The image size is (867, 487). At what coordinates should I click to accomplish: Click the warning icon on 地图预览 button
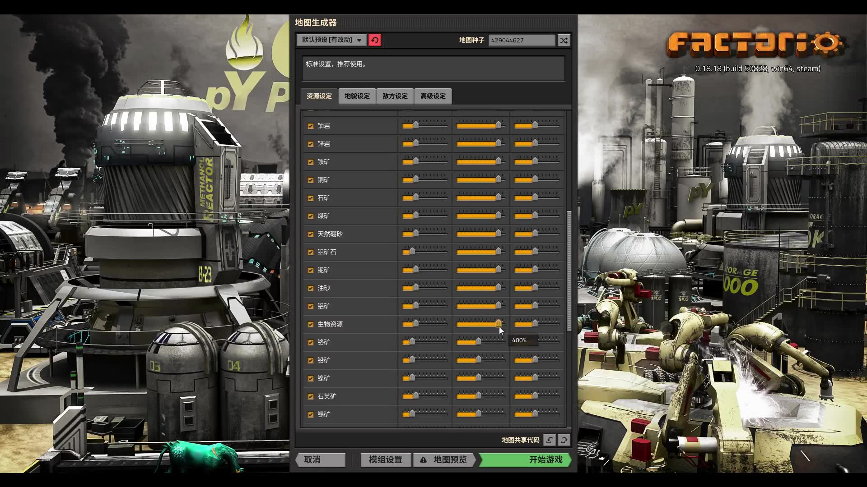tap(423, 459)
